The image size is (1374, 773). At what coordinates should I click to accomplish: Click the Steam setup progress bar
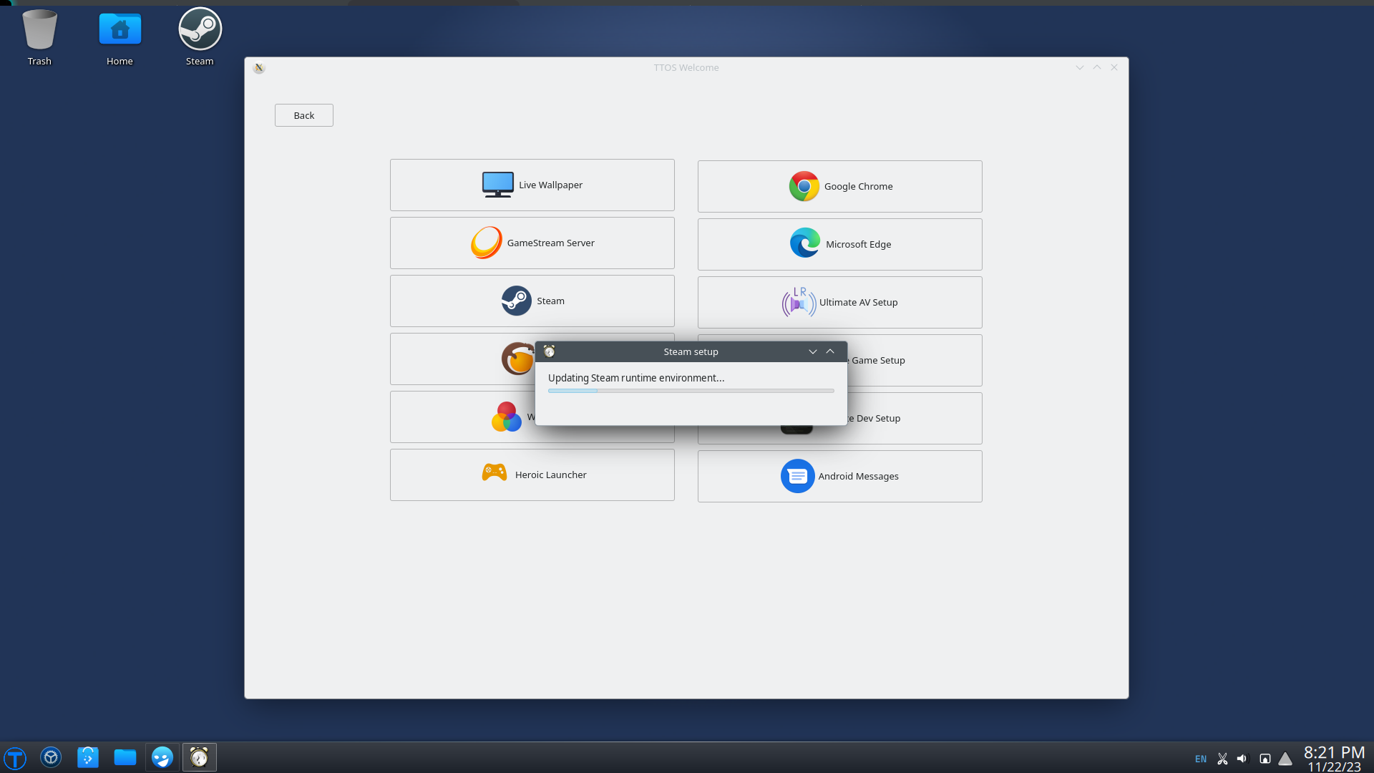[691, 391]
